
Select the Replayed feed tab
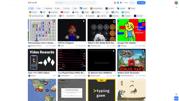tap(48, 8)
